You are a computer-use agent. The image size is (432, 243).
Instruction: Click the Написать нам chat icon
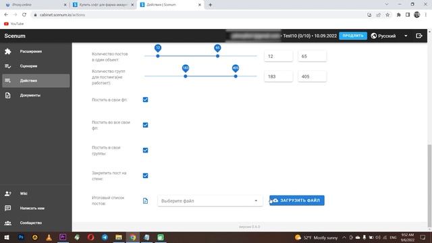(7, 209)
